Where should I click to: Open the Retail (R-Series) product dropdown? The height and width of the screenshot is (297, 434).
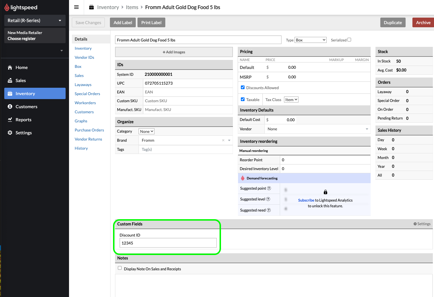point(35,20)
